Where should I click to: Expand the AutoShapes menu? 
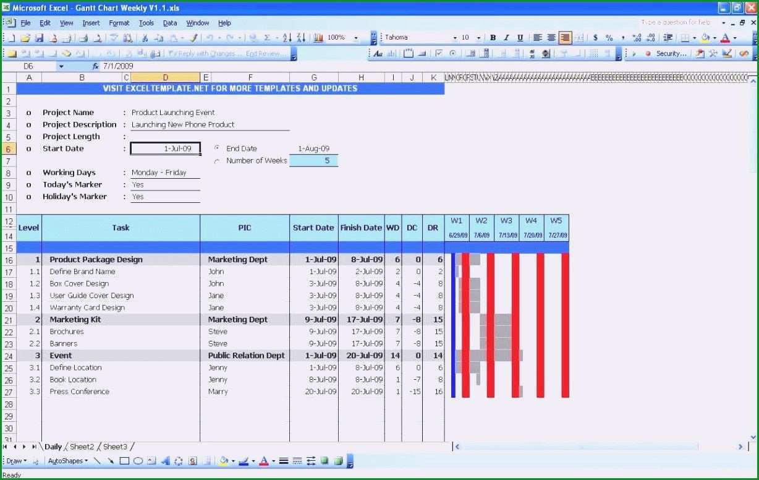68,461
